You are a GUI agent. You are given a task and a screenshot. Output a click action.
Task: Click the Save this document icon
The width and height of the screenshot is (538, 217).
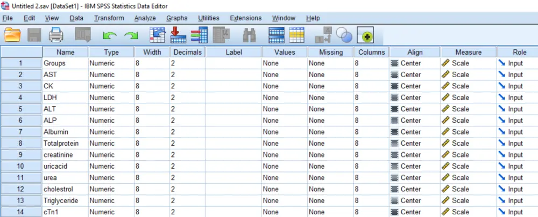pos(34,35)
